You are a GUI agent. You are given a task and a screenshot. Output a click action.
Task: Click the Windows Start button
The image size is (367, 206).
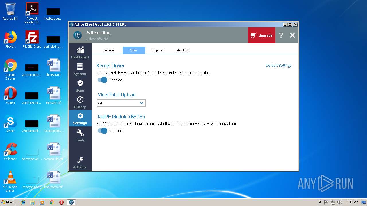point(8,202)
